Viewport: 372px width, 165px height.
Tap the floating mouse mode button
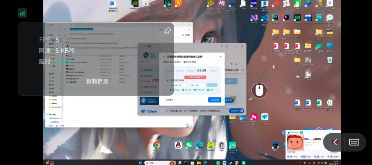pyautogui.click(x=259, y=90)
